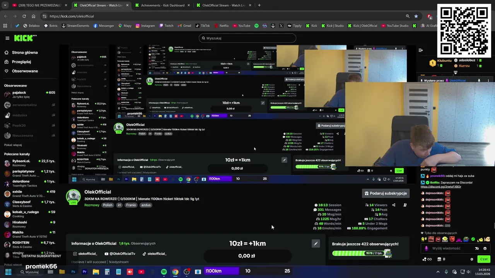495x278 pixels.
Task: Click the purple voice microphone in chat
Action: tap(426, 248)
